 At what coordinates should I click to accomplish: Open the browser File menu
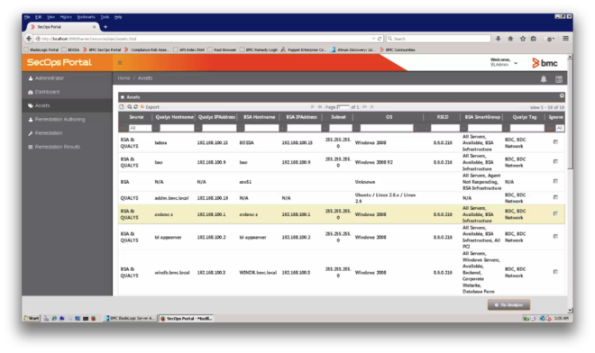click(27, 17)
